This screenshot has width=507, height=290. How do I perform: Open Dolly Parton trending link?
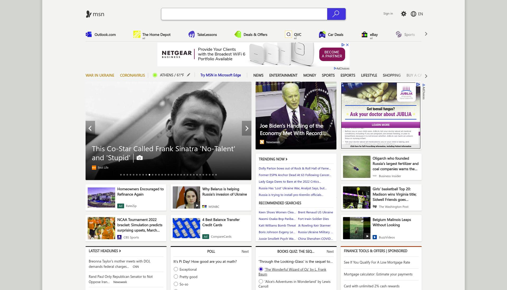point(295,168)
